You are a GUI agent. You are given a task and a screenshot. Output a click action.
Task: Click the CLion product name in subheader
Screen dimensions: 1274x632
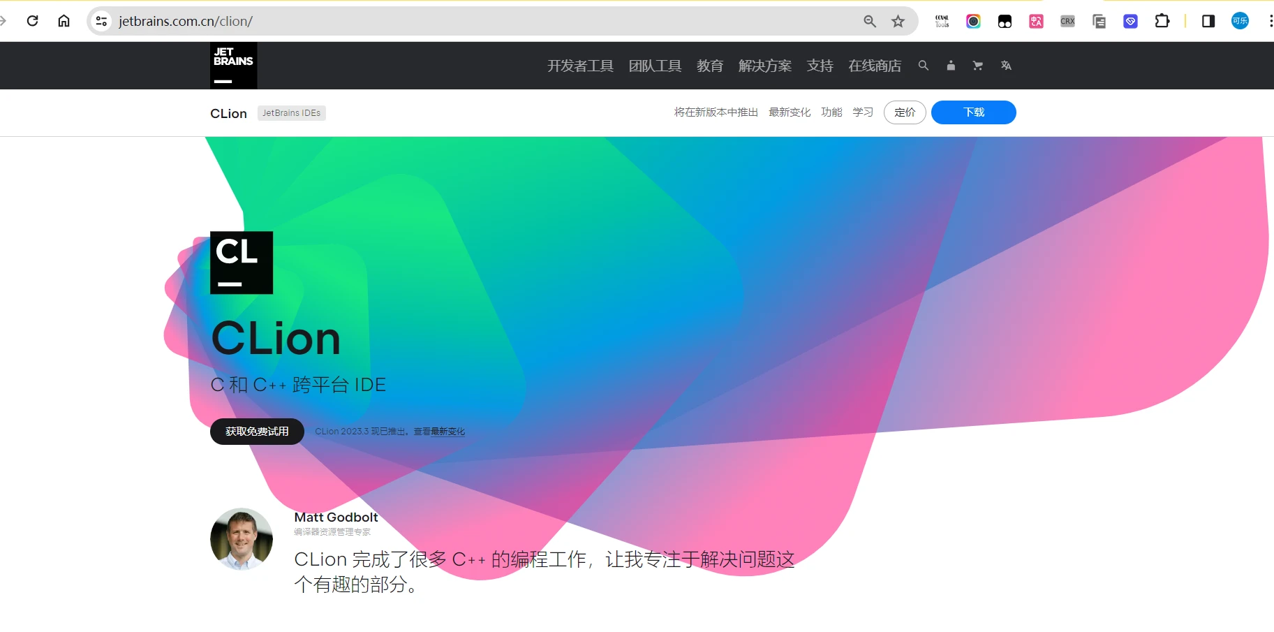coord(228,113)
